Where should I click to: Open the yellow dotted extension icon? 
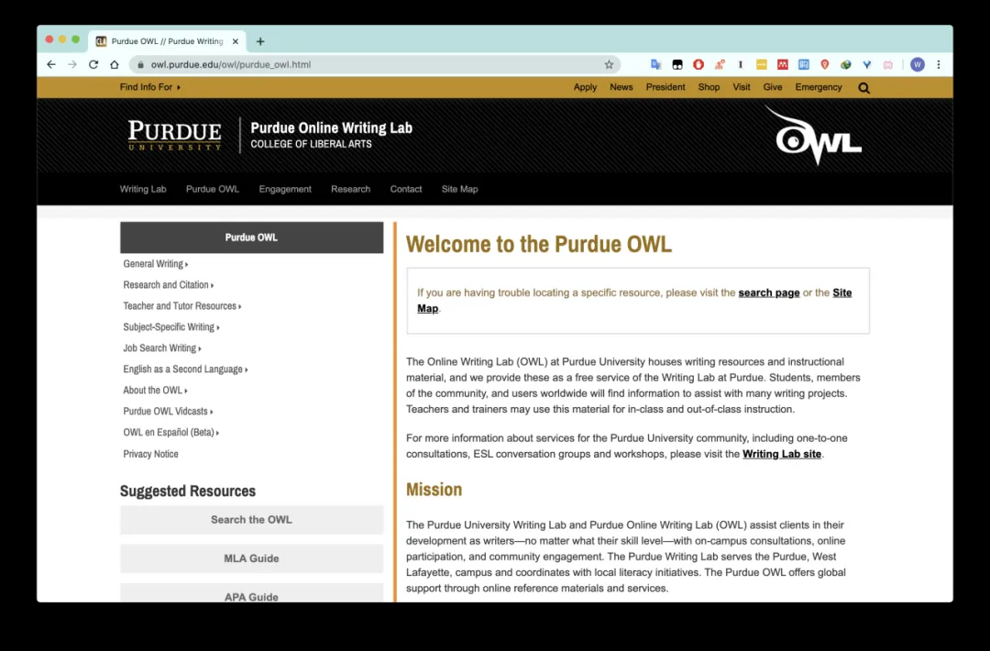[762, 64]
